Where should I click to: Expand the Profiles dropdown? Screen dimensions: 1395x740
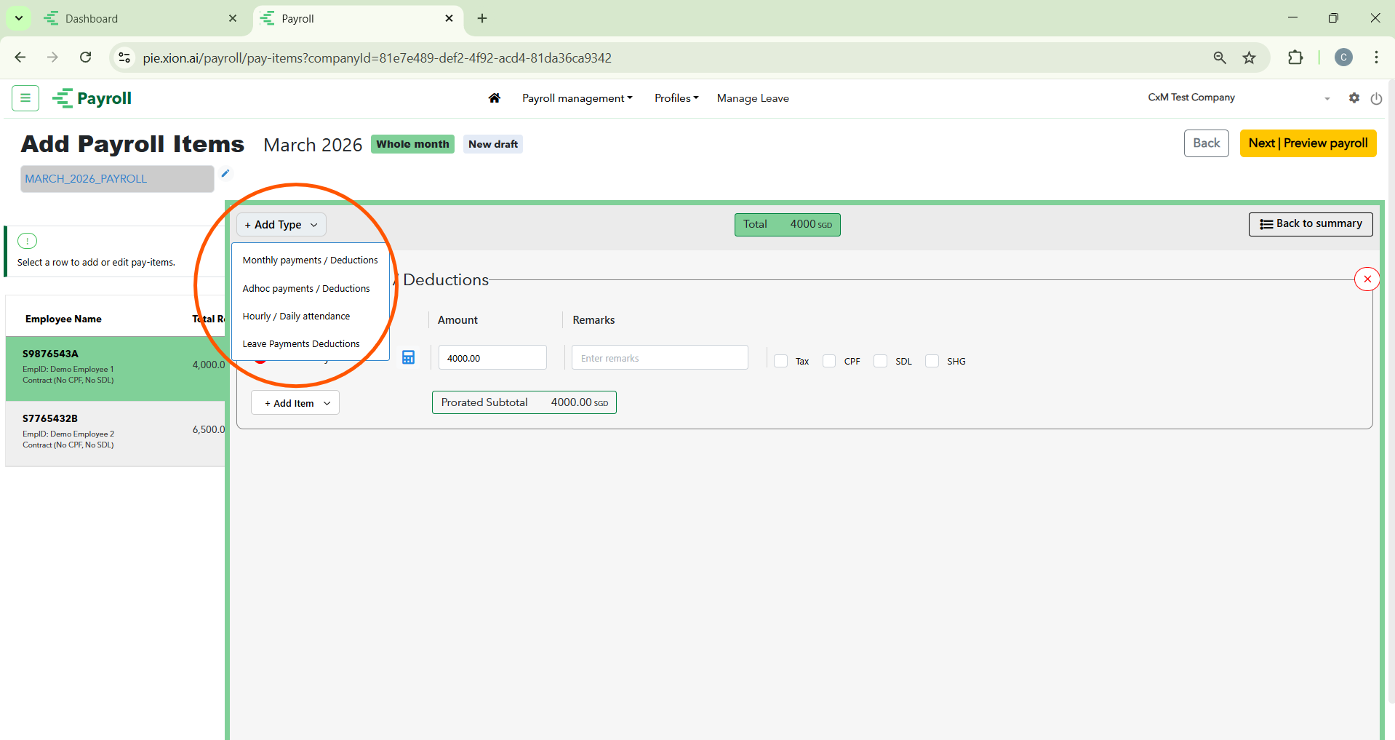[676, 98]
